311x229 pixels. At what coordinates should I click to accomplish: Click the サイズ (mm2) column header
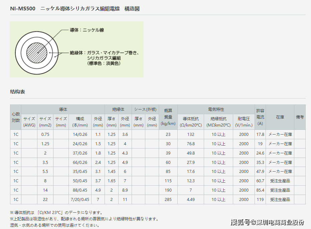click(45, 122)
